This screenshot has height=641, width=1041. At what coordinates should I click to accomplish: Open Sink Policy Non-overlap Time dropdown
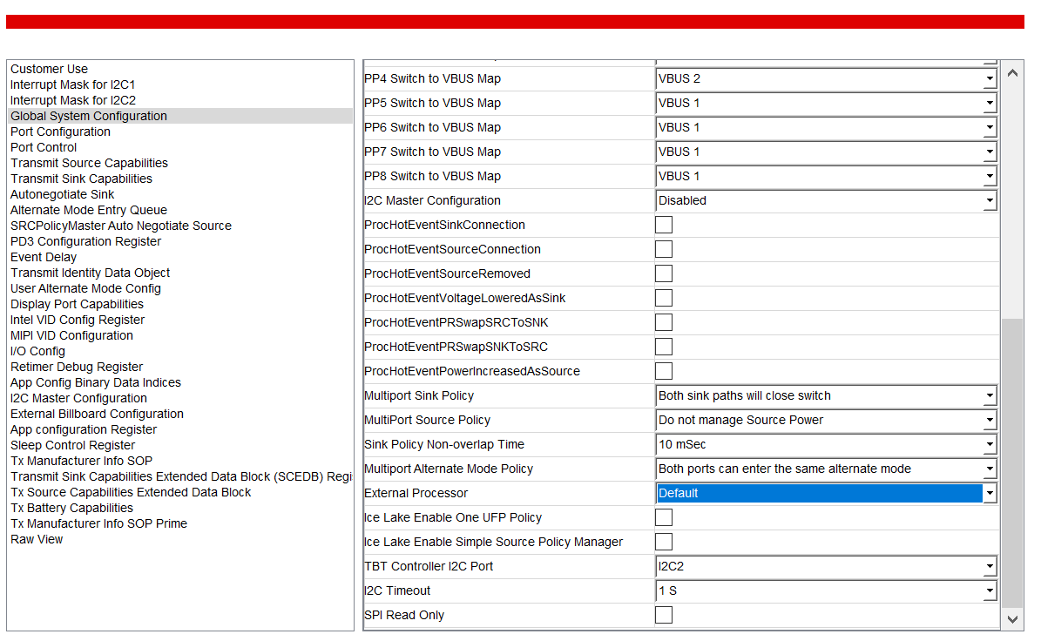pos(826,444)
